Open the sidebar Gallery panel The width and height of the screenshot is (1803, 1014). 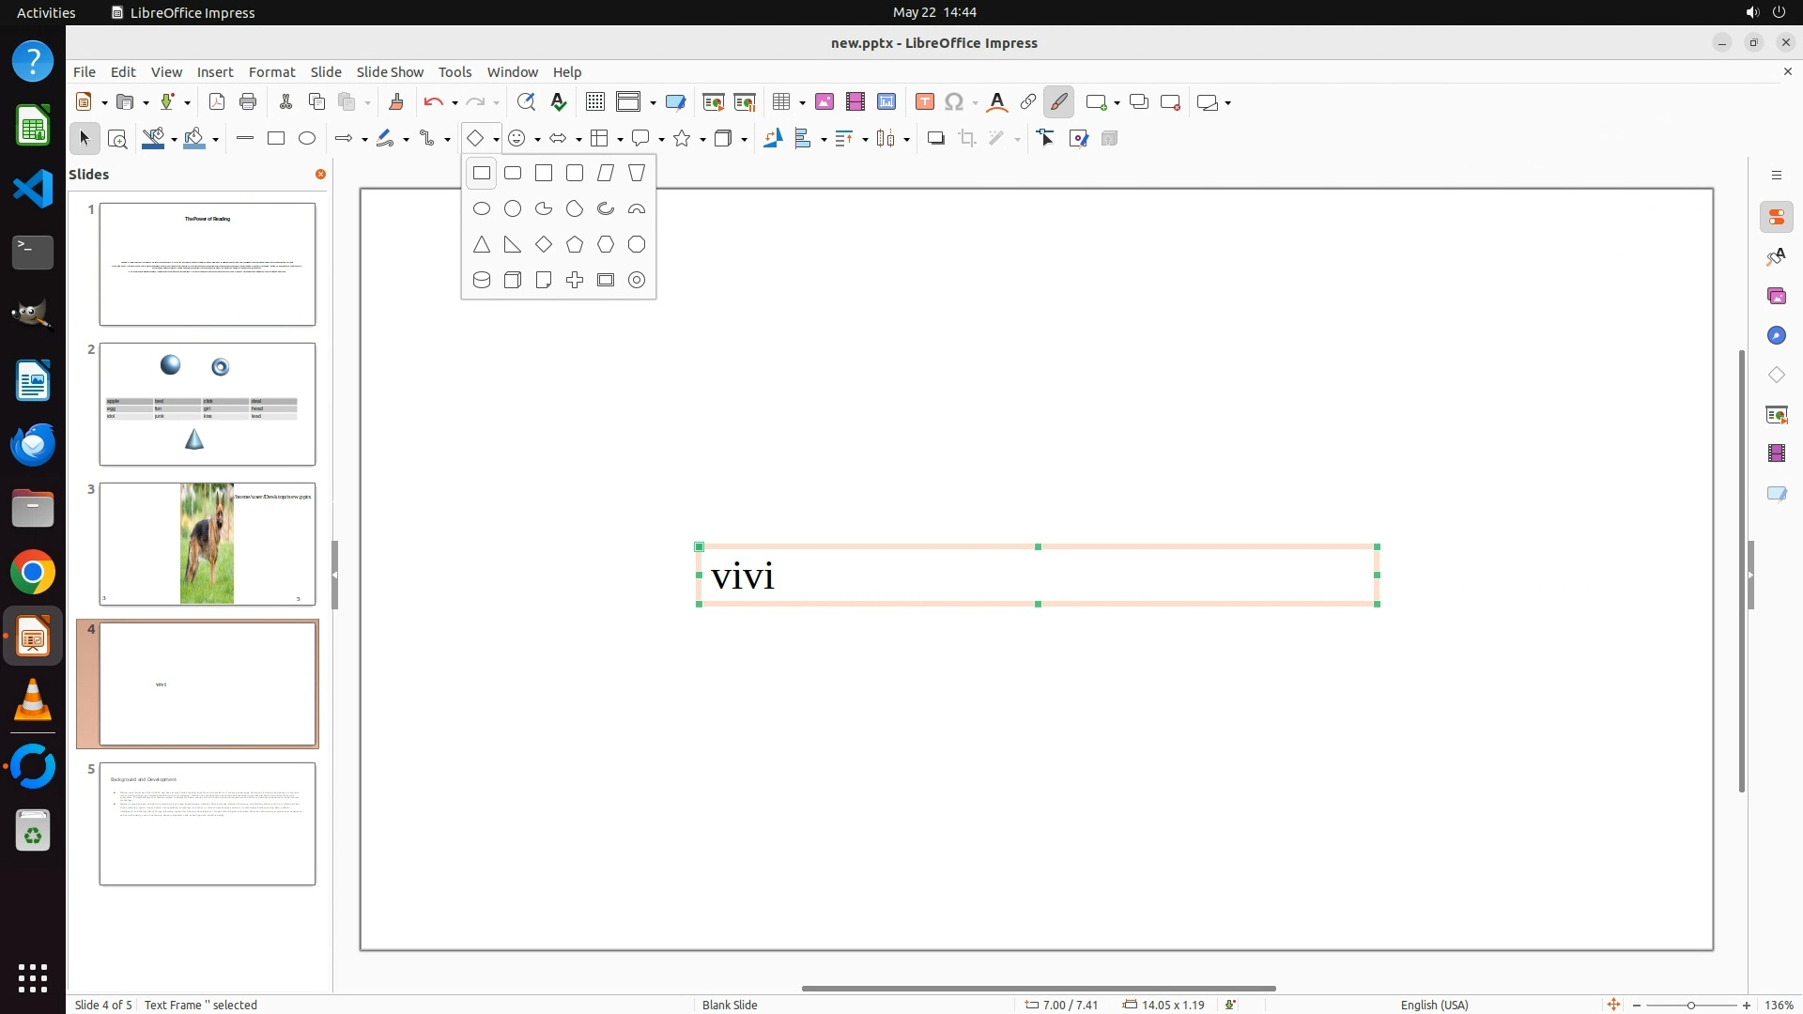point(1776,296)
